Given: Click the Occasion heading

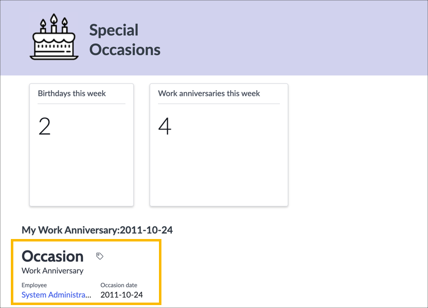Looking at the screenshot, I should pyautogui.click(x=52, y=256).
